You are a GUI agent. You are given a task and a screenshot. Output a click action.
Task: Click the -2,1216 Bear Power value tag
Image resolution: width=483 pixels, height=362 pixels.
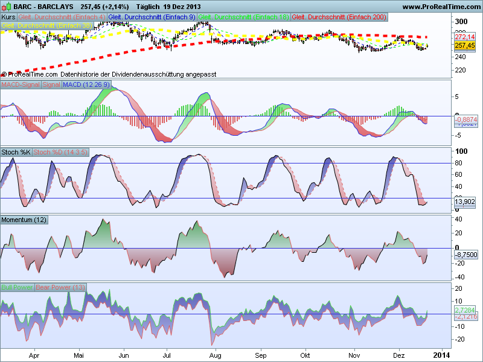[466, 316]
